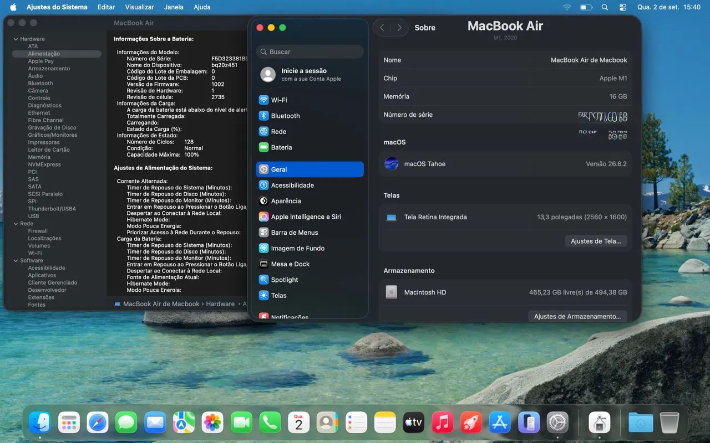Select Firewall under Rede

coord(38,231)
